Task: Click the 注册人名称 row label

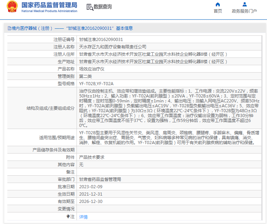Action: click(x=64, y=47)
